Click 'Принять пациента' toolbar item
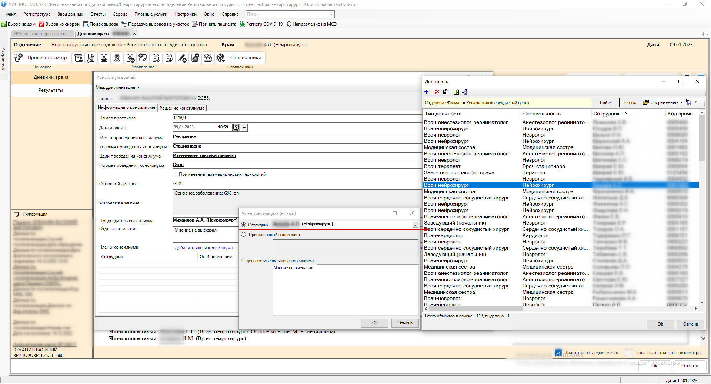The image size is (711, 384). click(x=214, y=24)
